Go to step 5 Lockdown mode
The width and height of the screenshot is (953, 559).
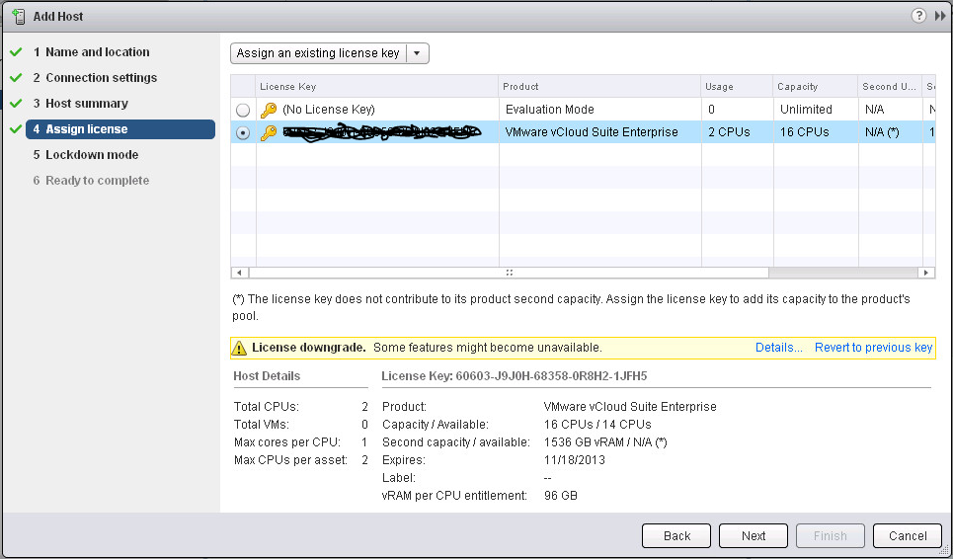click(86, 155)
